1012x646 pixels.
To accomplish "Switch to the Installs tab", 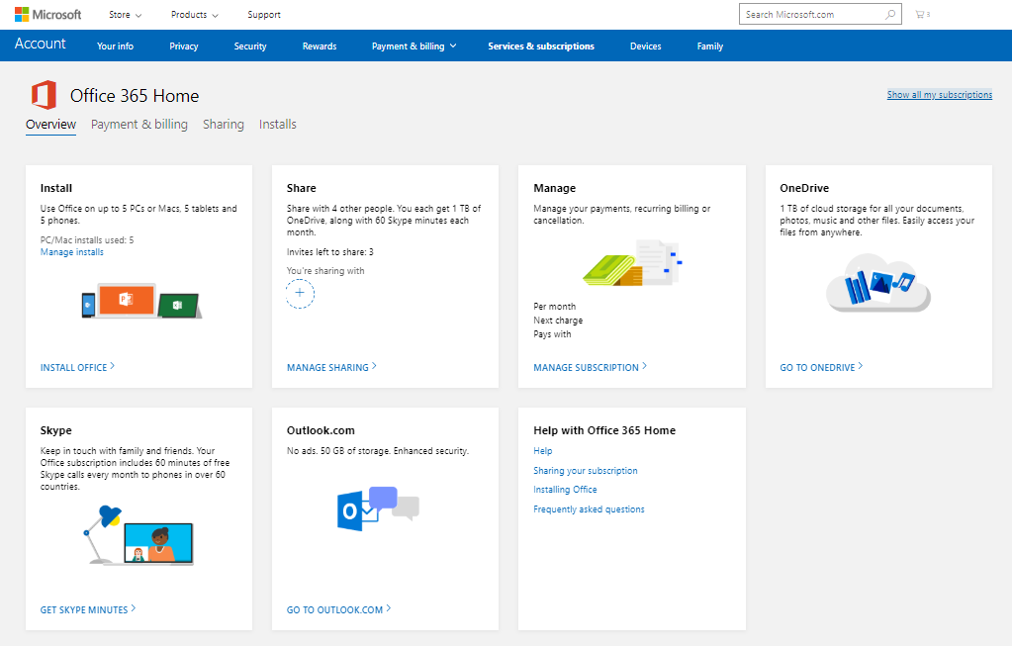I will [x=278, y=124].
